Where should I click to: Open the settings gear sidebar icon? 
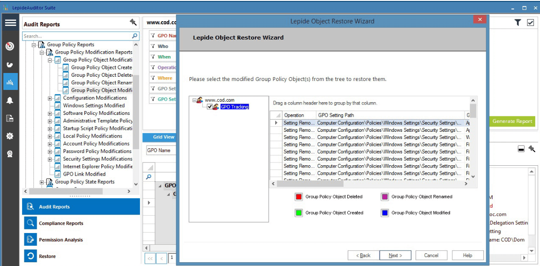10,136
